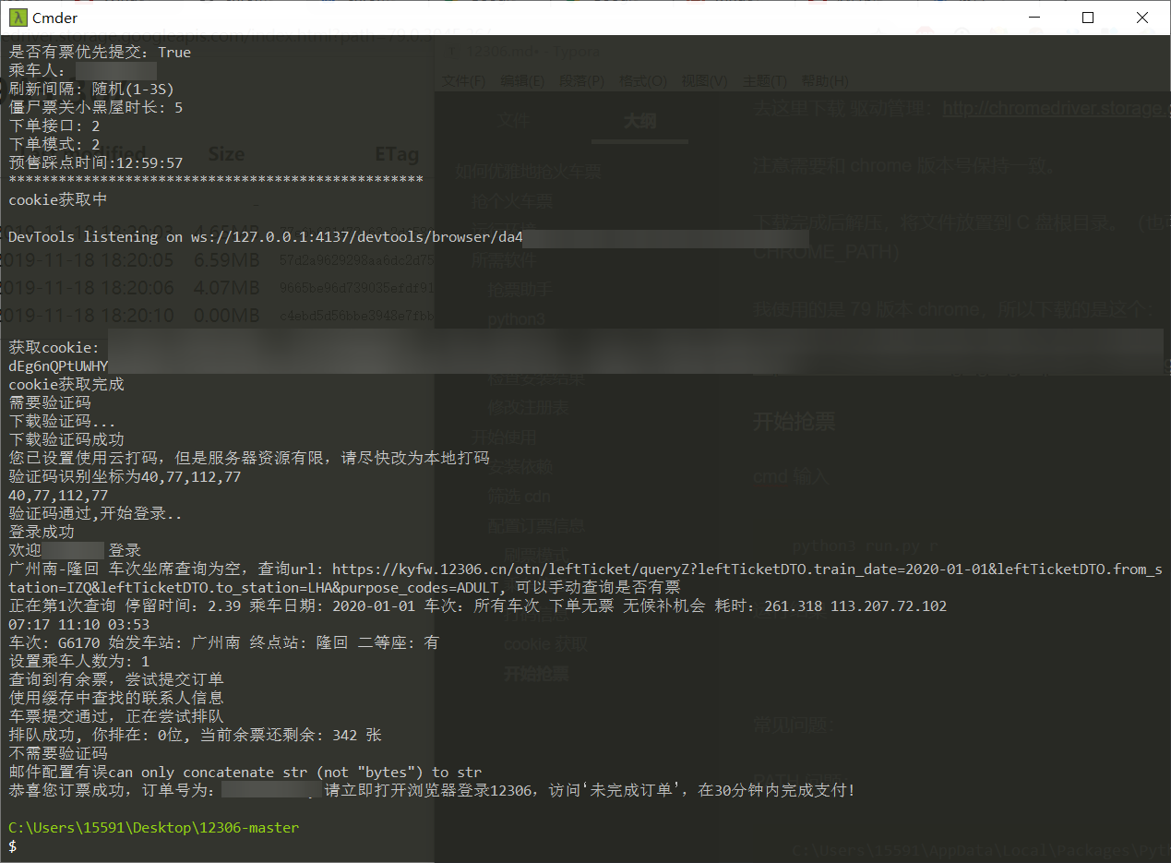This screenshot has height=863, width=1171.
Task: Click the '验证码通过,开始登录..' terminal line
Action: [x=96, y=514]
